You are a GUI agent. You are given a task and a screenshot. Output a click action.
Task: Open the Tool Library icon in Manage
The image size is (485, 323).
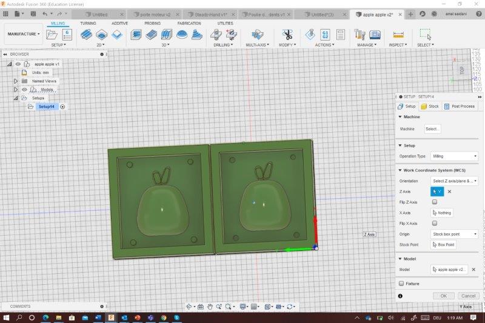pyautogui.click(x=360, y=35)
